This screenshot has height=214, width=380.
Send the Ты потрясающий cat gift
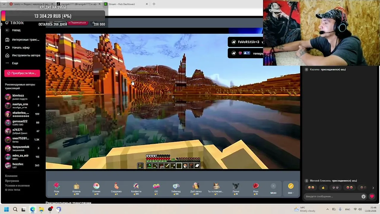pos(216,188)
